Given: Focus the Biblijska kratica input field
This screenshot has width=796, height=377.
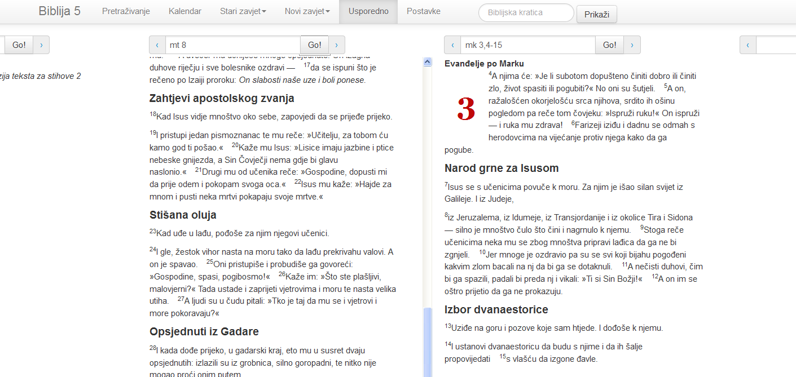Looking at the screenshot, I should pos(526,13).
